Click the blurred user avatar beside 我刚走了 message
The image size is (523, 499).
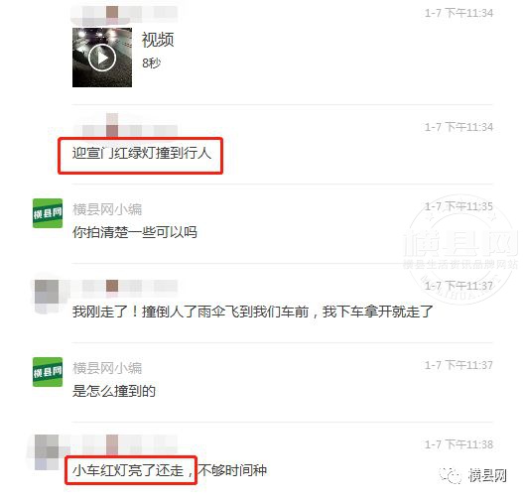tap(47, 296)
